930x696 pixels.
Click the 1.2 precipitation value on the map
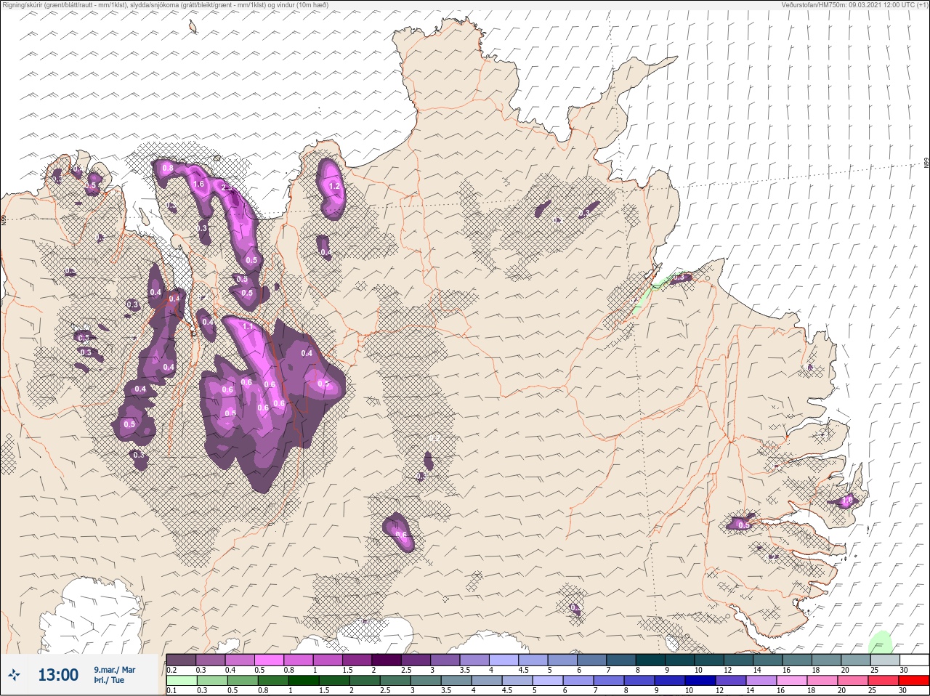[334, 187]
